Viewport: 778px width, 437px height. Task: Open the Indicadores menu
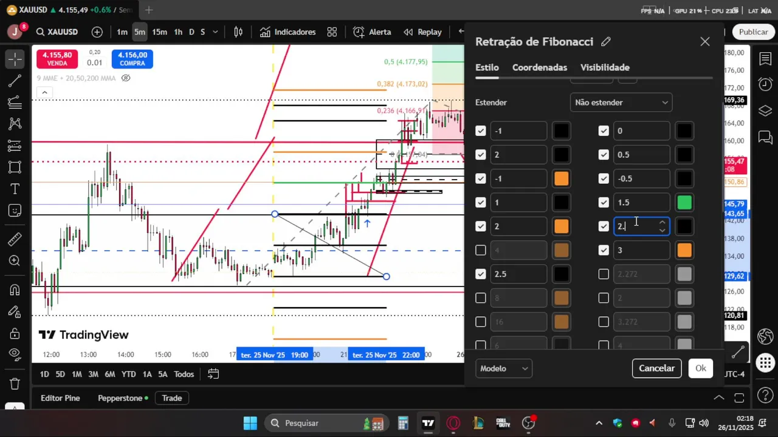point(288,32)
